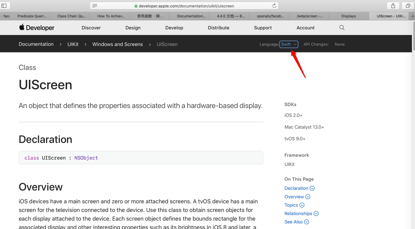Switch to the 常用函数 tab
This screenshot has height=229, width=415.
149,16
